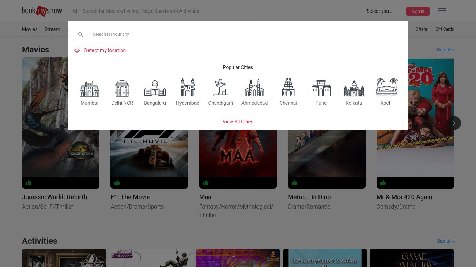Click Detect my location link
This screenshot has height=267, width=476.
pos(105,50)
